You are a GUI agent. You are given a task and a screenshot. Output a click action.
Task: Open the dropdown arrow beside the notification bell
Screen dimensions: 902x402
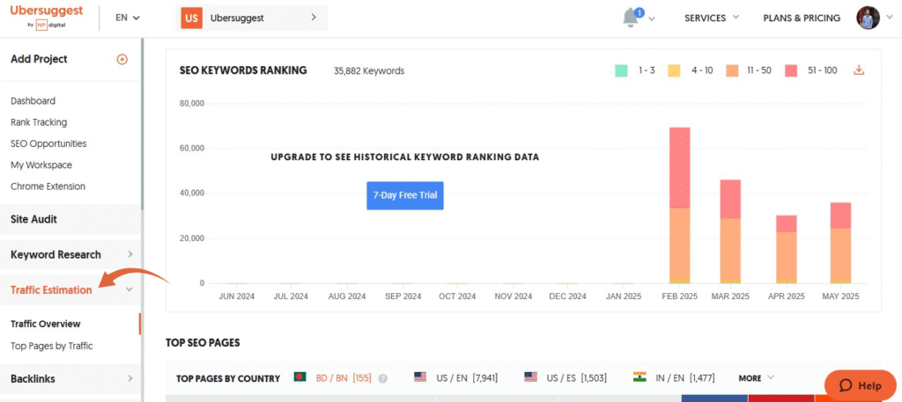point(652,19)
